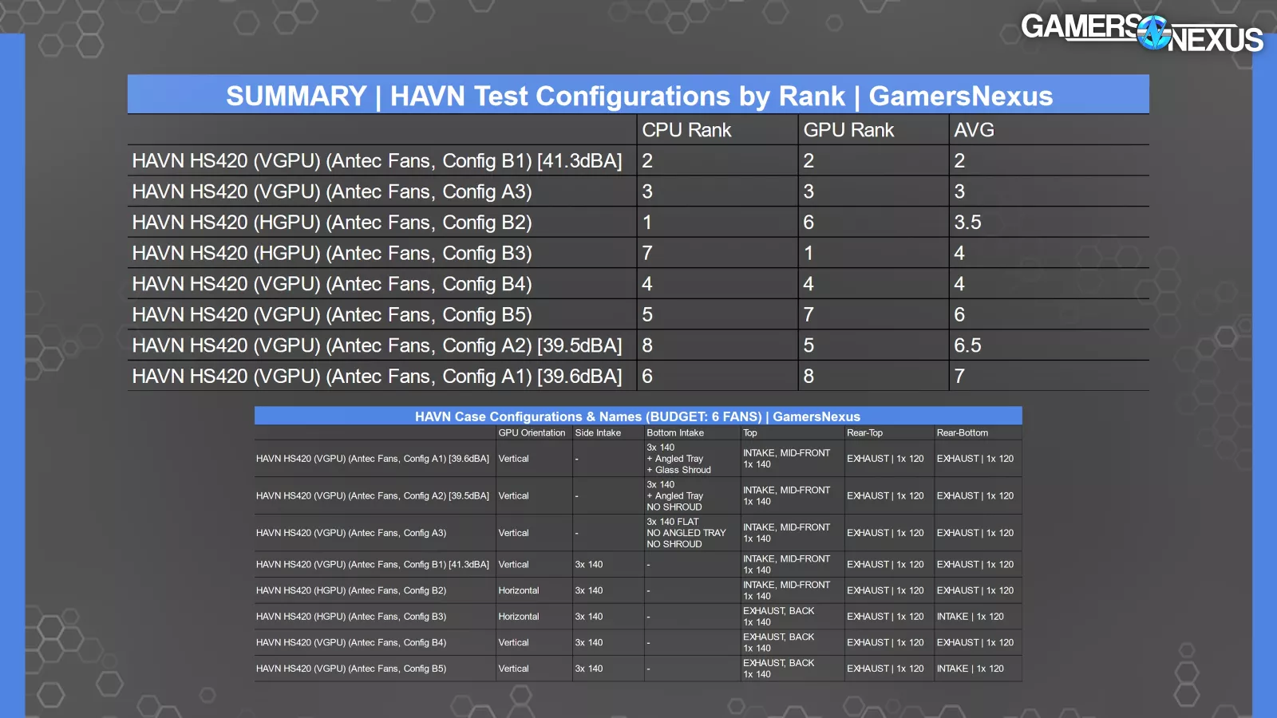Click the AVG column header
1277x718 pixels.
(x=974, y=130)
